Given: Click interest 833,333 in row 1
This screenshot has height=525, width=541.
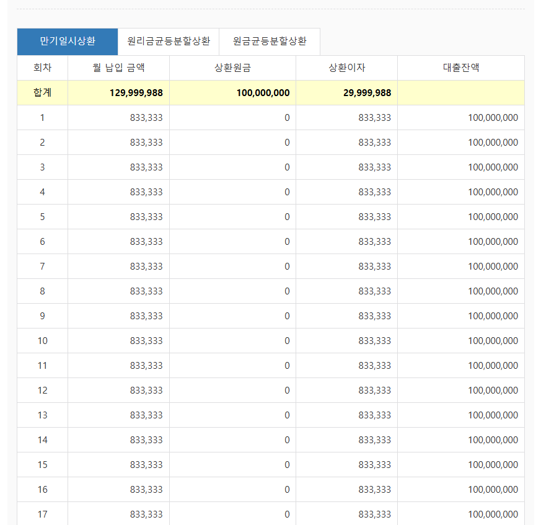Looking at the screenshot, I should coord(375,118).
